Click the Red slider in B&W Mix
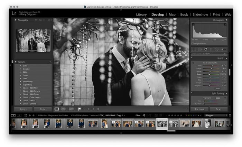The height and width of the screenshot is (147, 242). tap(211, 66)
